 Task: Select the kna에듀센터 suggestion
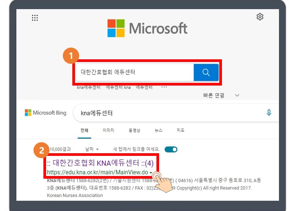tap(89, 87)
